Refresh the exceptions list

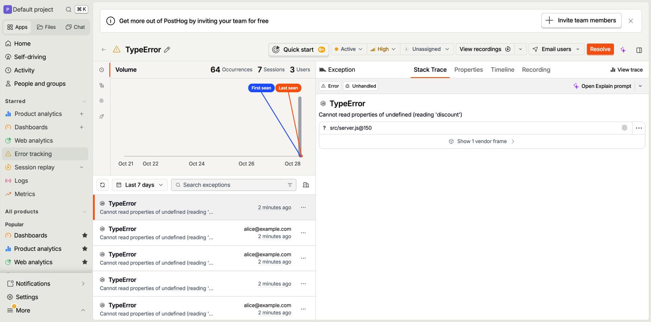(x=102, y=185)
